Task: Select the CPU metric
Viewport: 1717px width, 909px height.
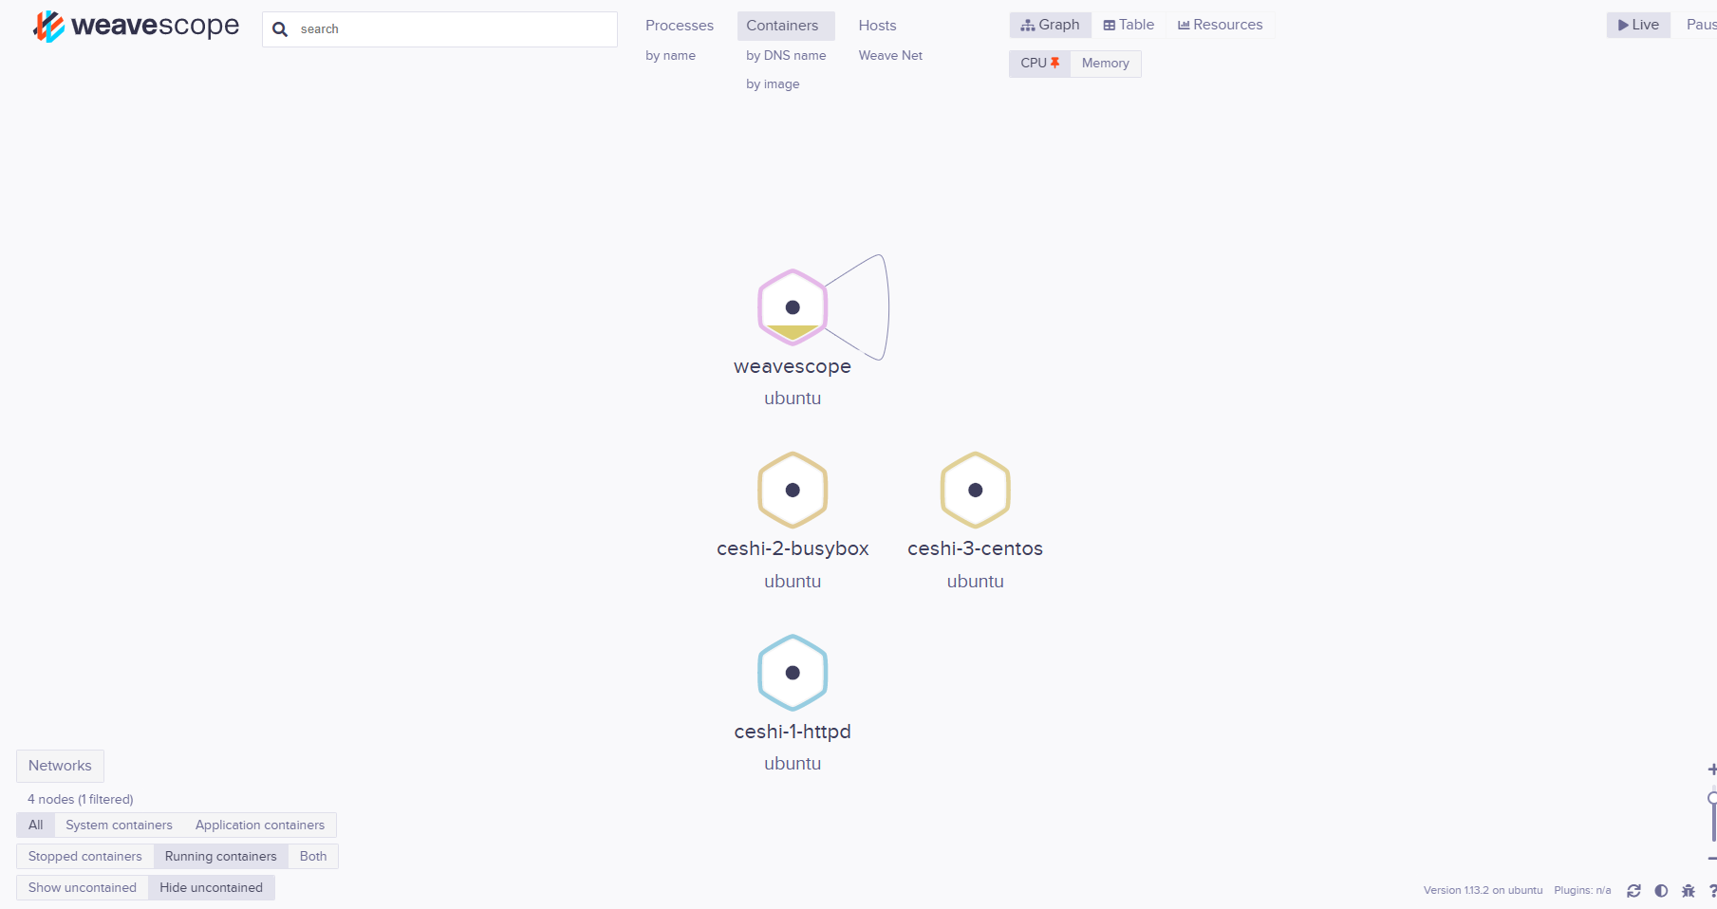Action: (1039, 64)
